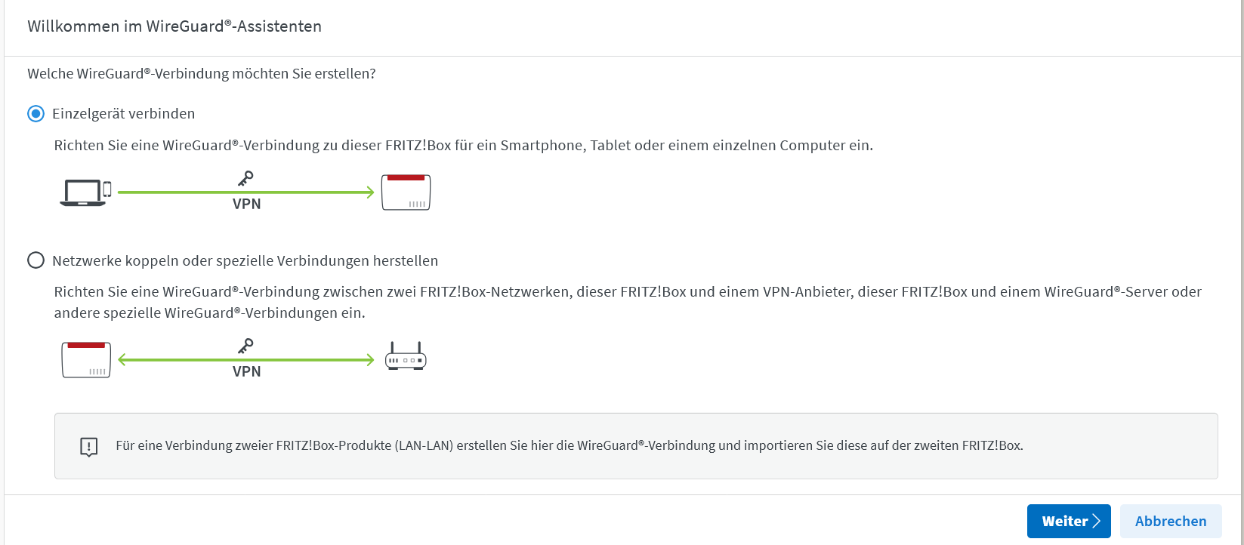1244x545 pixels.
Task: Click the key icon above the upper VPN label
Action: click(x=245, y=179)
